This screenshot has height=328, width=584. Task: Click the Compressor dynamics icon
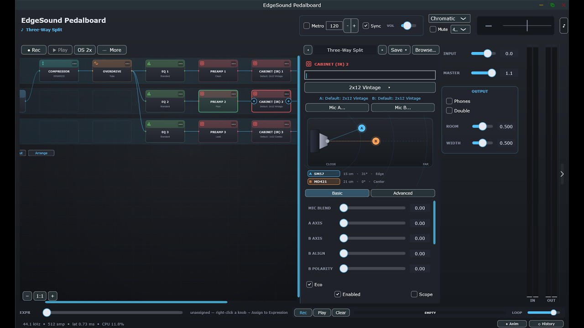pyautogui.click(x=43, y=63)
